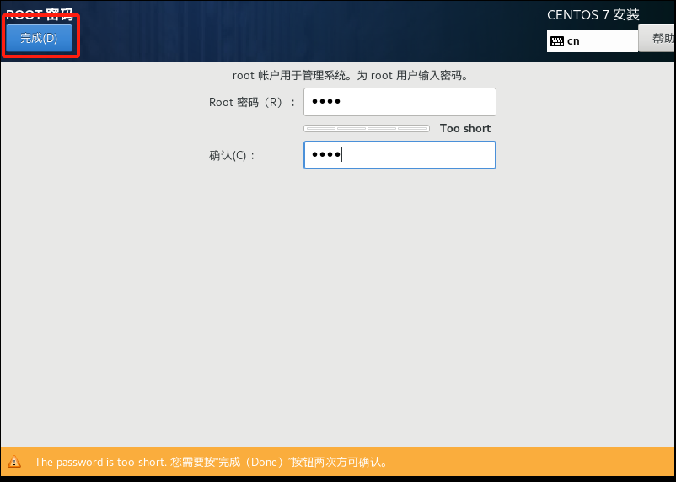676x482 pixels.
Task: Click the warning triangle icon
Action: 14,463
